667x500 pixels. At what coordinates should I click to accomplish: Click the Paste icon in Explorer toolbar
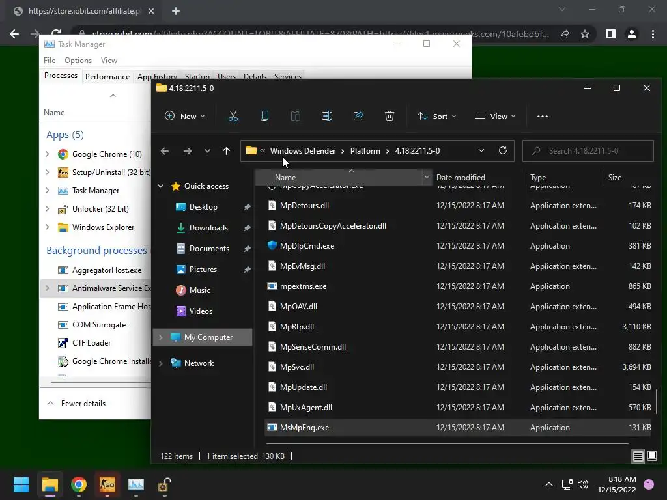(295, 116)
